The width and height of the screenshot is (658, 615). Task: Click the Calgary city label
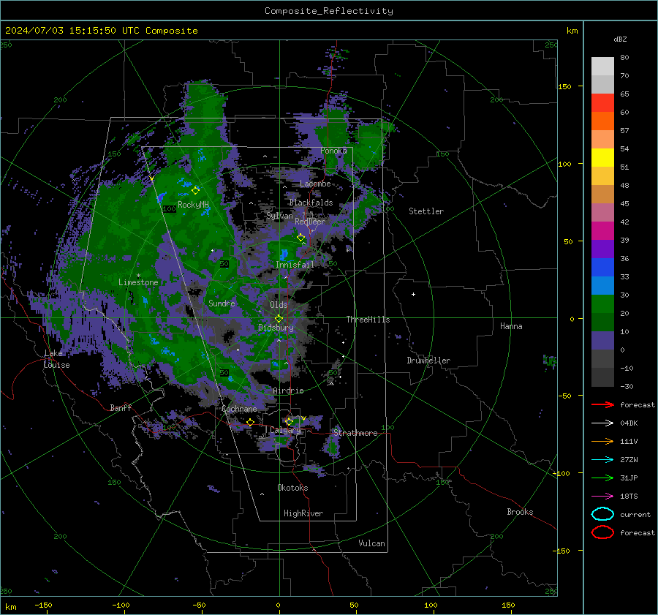(285, 430)
